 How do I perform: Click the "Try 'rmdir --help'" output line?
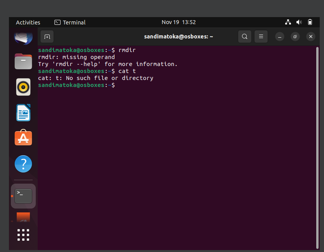(x=108, y=64)
